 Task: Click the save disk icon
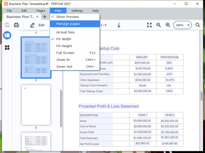[7, 25]
